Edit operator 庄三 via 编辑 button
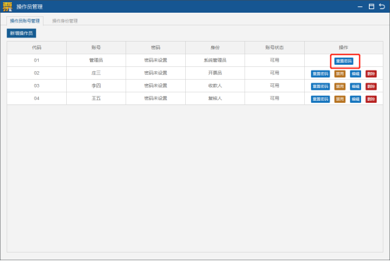Viewport: 390px width, 261px height. point(356,74)
